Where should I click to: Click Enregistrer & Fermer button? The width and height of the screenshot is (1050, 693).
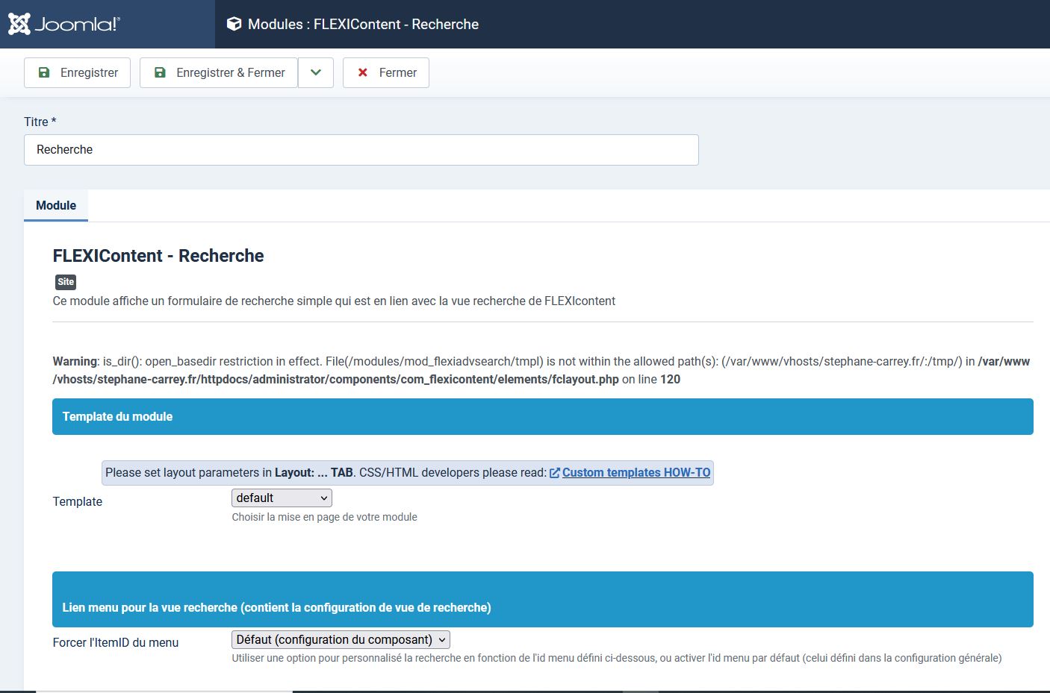click(219, 72)
